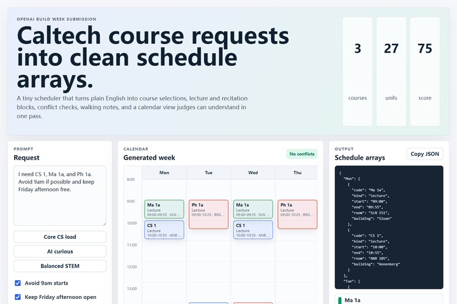This screenshot has width=457, height=304.
Task: Click the main Caltech course requests headline
Action: 153,57
